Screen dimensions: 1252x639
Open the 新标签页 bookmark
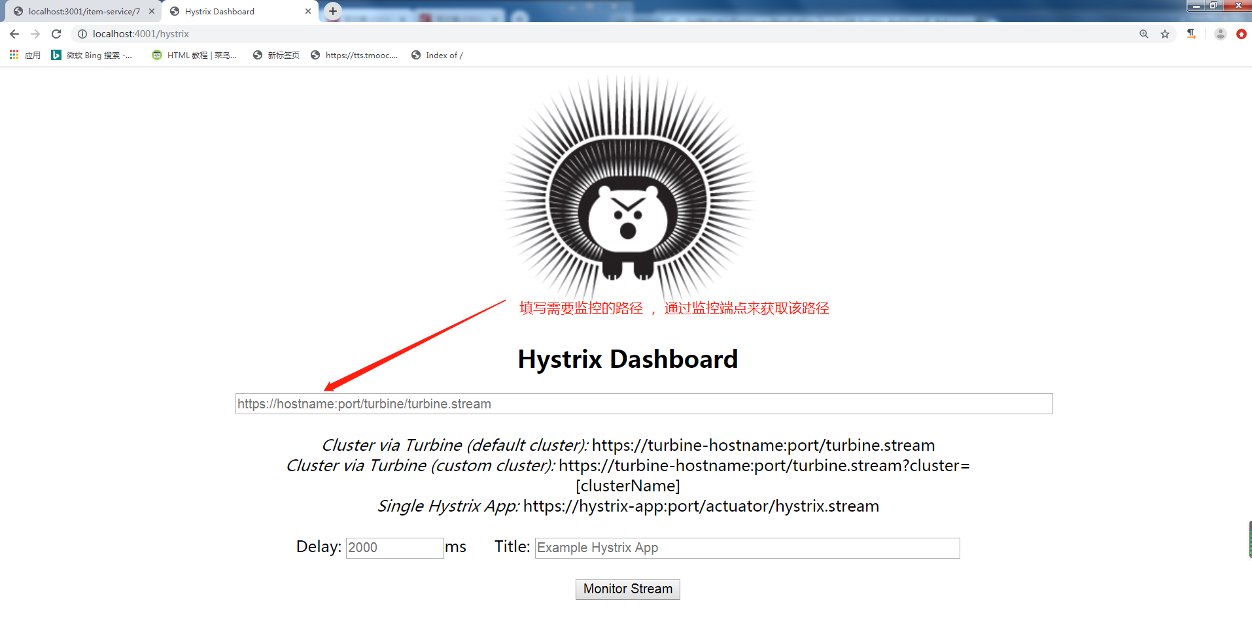[276, 55]
